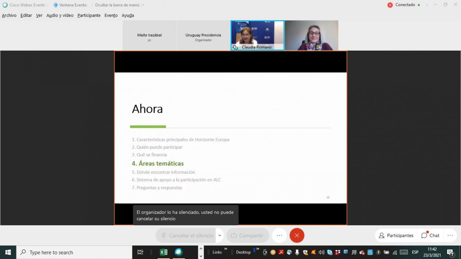Open the Archivo menu
This screenshot has width=461, height=259.
click(9, 15)
